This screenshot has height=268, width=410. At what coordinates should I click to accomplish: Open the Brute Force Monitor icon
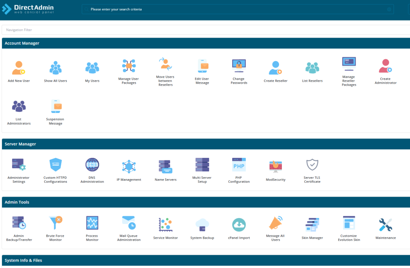click(x=56, y=223)
